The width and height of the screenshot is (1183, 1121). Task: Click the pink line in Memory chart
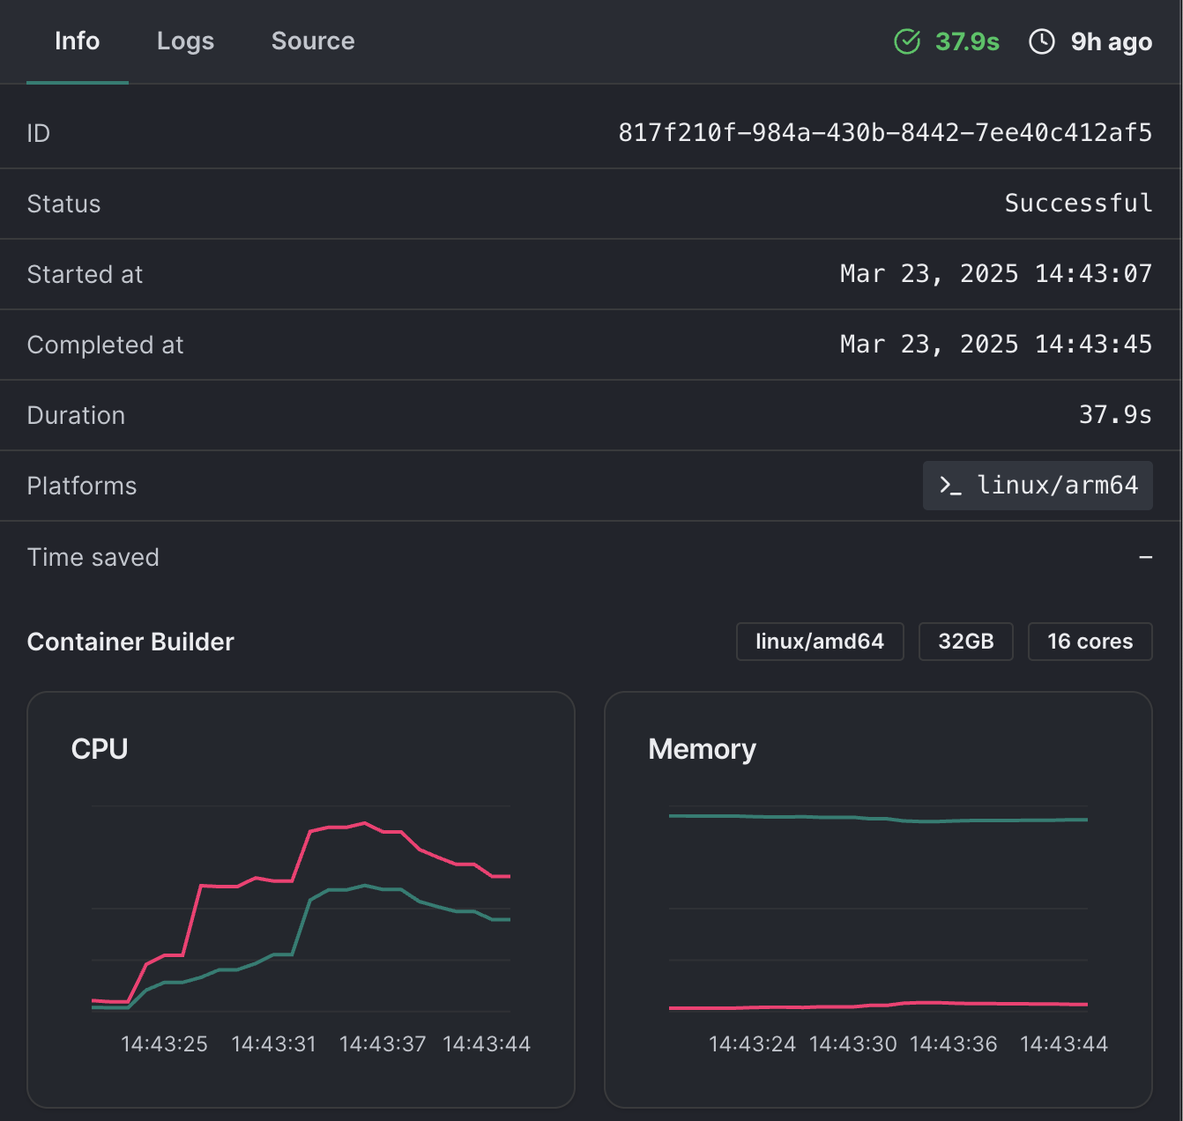pos(877,1005)
